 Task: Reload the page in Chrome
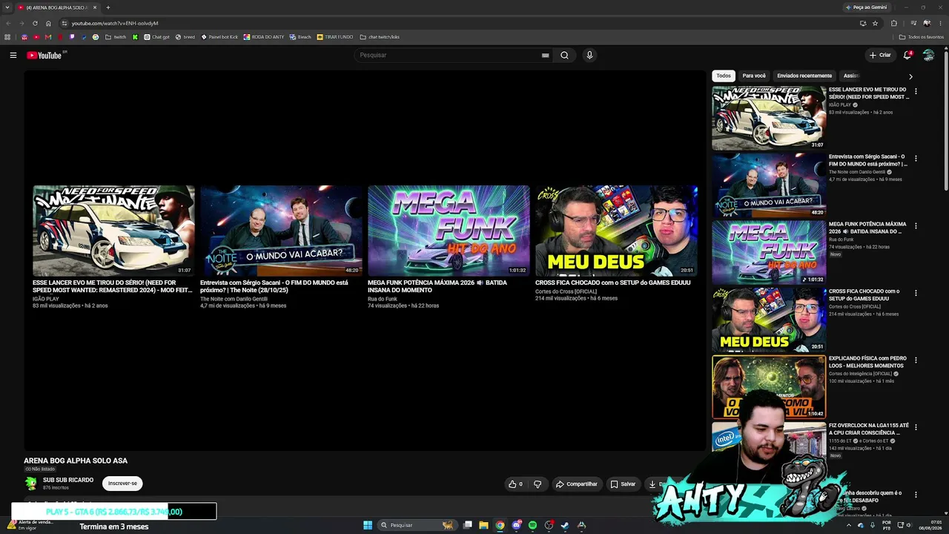point(36,23)
